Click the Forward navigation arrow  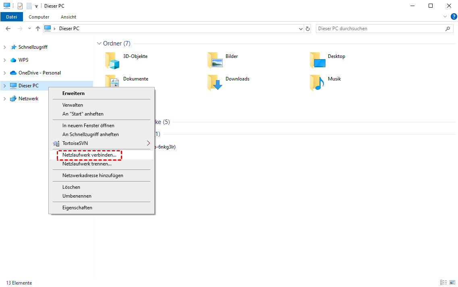20,29
